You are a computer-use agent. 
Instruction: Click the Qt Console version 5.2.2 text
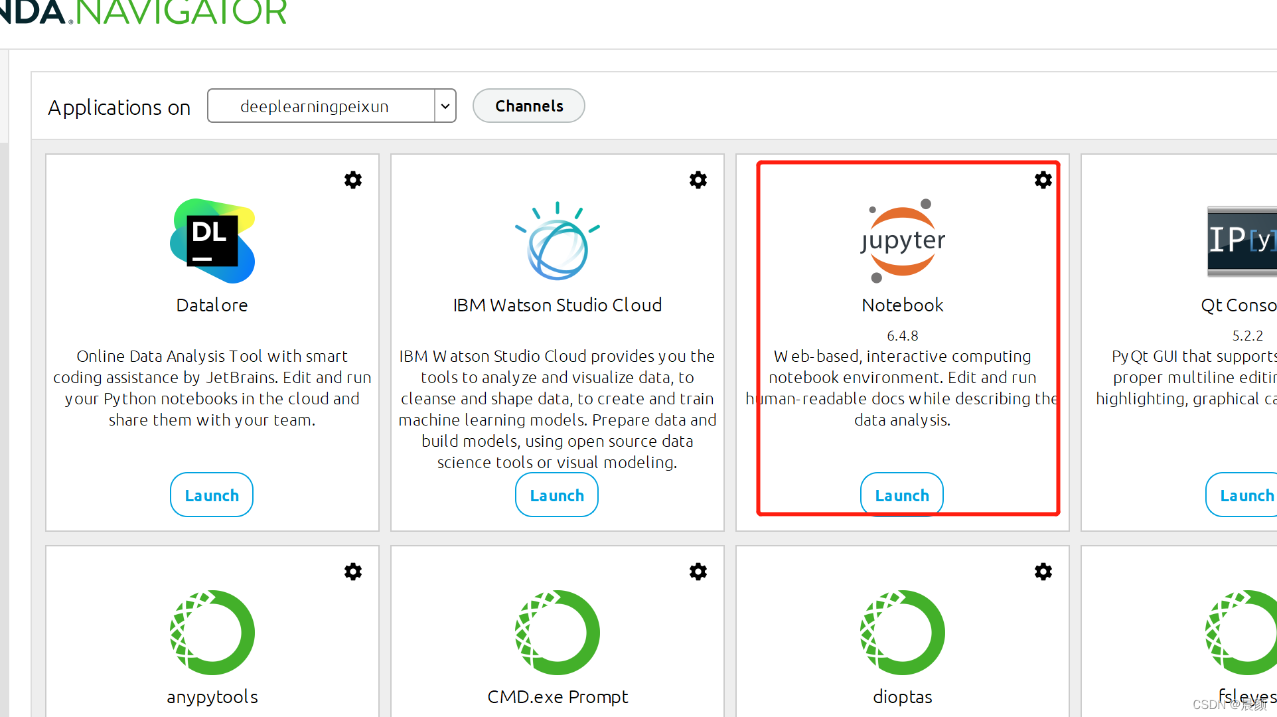pos(1248,336)
